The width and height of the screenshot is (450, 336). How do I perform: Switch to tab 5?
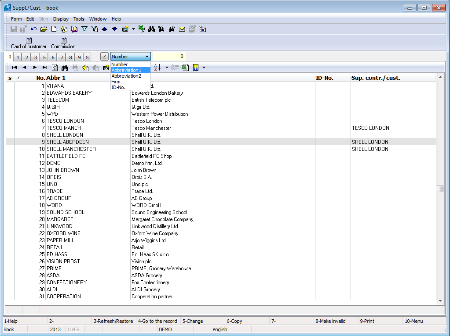(44, 57)
